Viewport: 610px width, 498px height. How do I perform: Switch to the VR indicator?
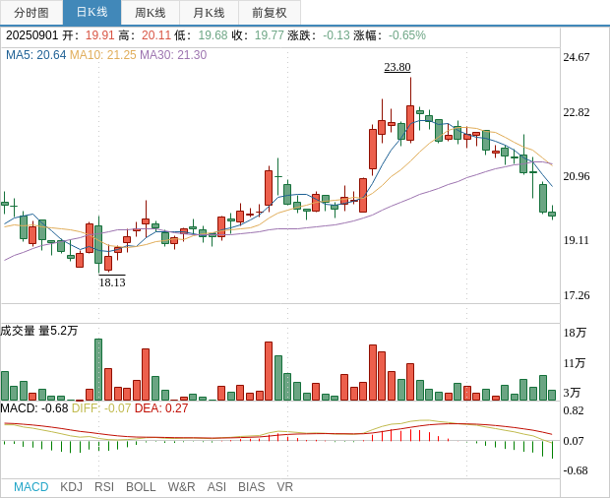(284, 487)
